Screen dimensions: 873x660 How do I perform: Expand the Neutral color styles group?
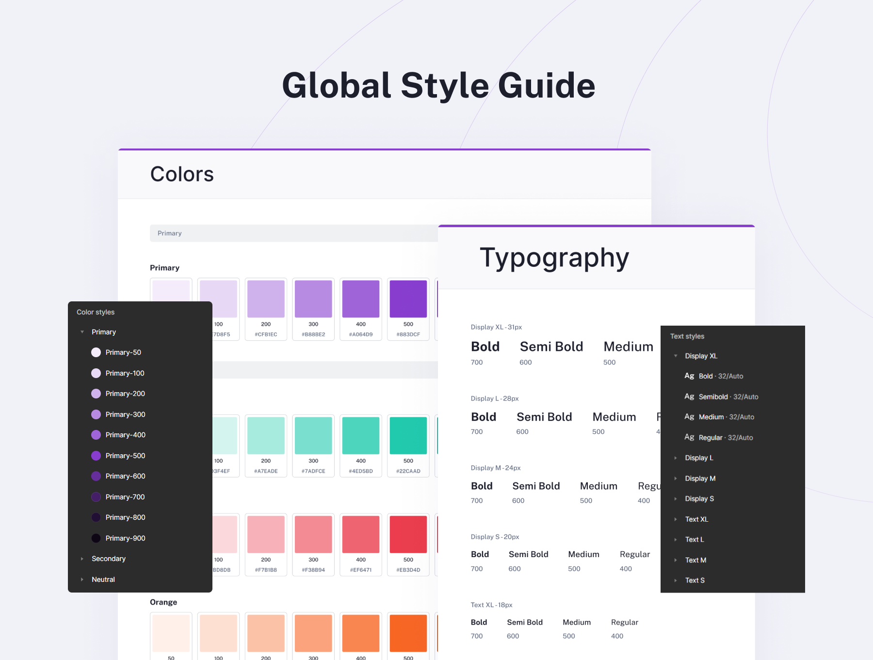[82, 579]
